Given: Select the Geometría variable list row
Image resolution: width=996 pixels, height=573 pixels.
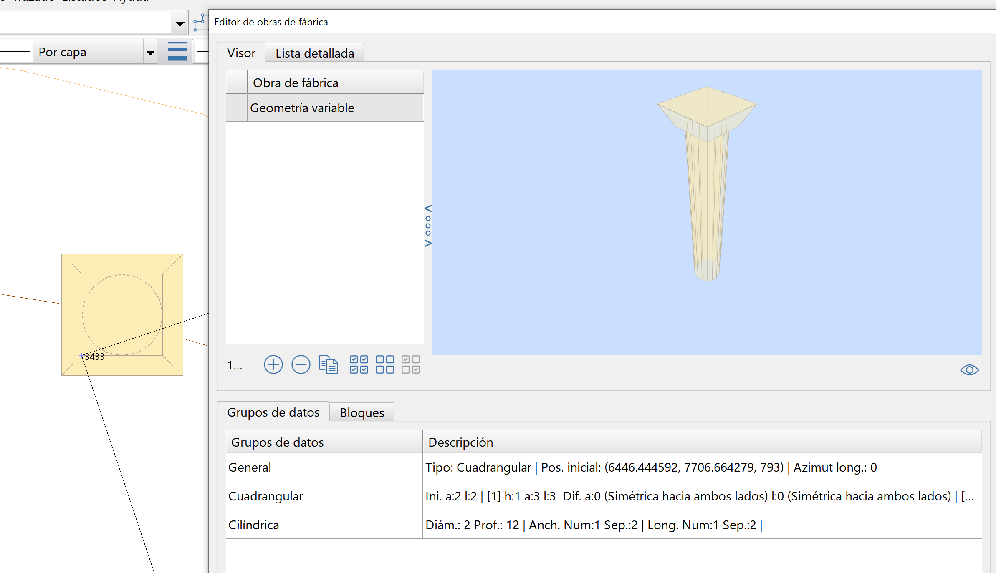Looking at the screenshot, I should pos(325,108).
